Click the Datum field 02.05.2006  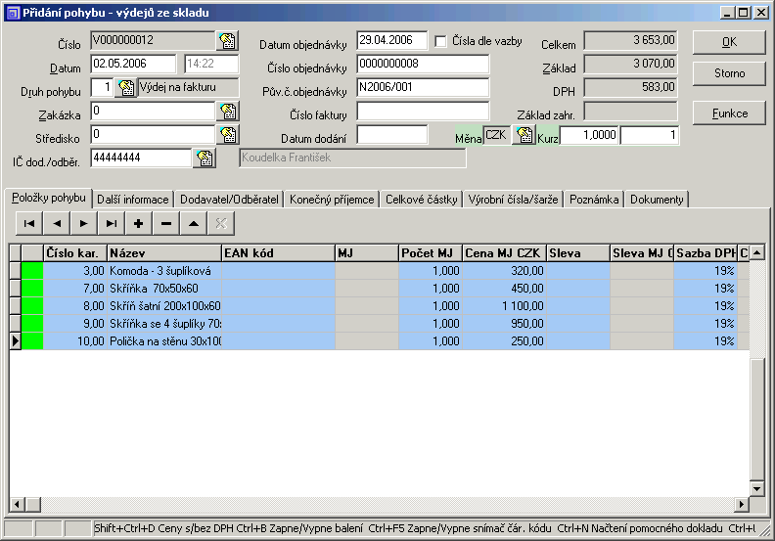pyautogui.click(x=133, y=64)
